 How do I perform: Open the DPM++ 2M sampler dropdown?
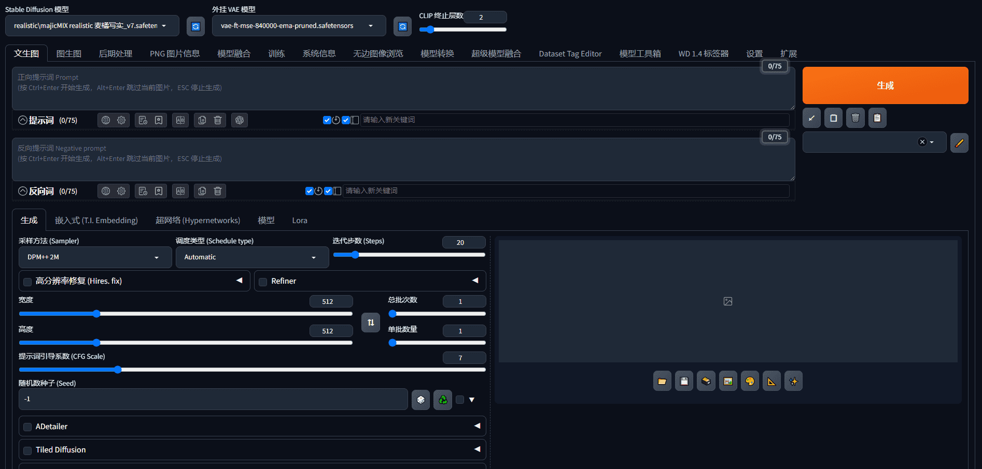95,257
